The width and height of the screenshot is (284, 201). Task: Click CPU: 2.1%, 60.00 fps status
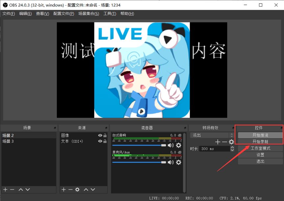point(241,198)
